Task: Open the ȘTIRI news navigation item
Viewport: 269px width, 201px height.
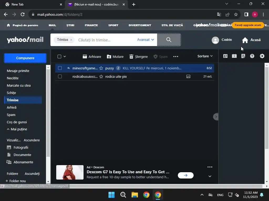Action: click(x=70, y=25)
